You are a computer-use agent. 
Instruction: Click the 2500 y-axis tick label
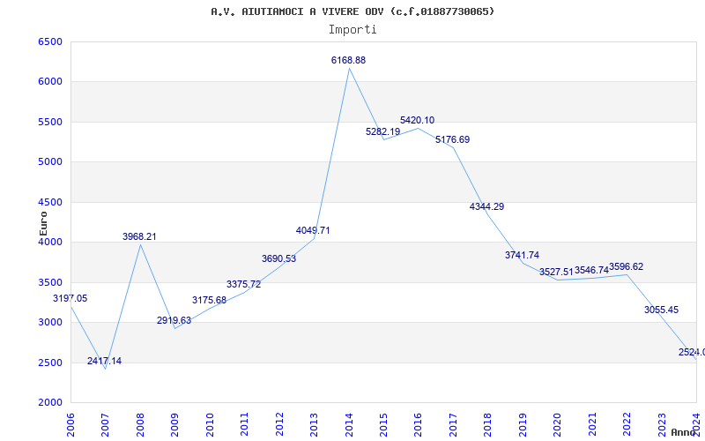tap(50, 363)
